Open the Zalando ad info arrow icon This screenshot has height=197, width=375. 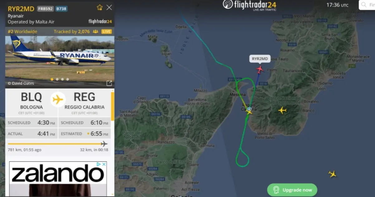pos(99,164)
